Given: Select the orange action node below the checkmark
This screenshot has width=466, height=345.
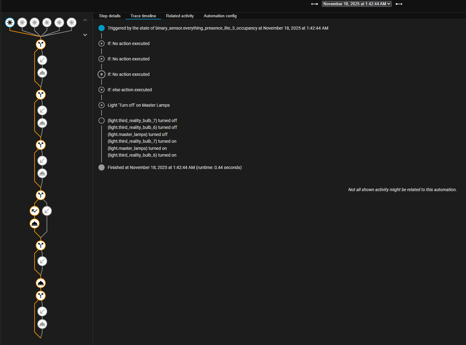Looking at the screenshot, I should tap(35, 224).
